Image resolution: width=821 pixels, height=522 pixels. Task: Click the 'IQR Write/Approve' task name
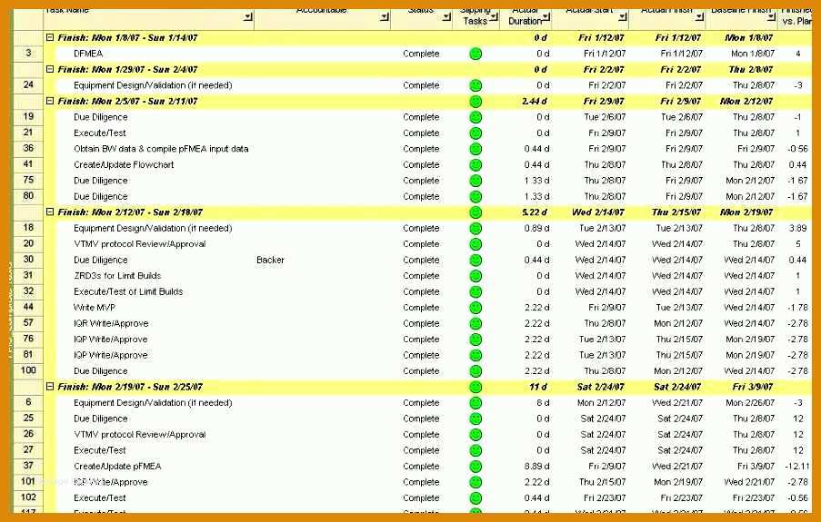point(111,323)
